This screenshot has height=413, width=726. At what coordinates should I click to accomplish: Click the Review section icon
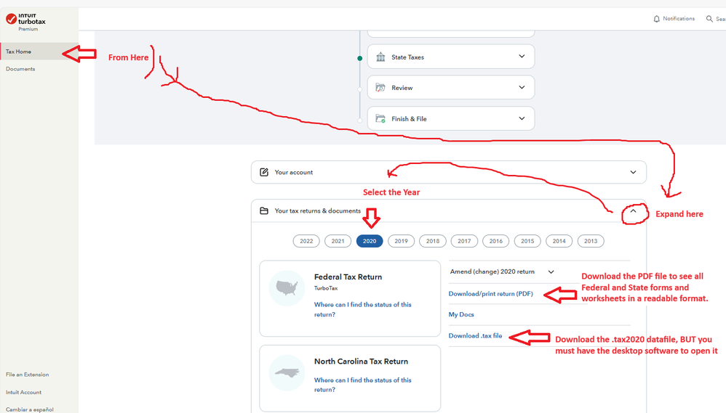tap(380, 88)
